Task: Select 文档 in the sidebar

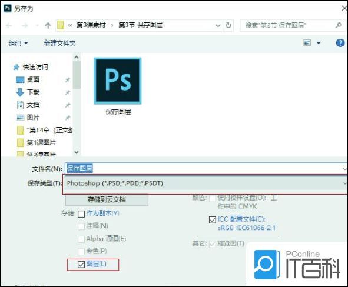Action: coord(33,105)
